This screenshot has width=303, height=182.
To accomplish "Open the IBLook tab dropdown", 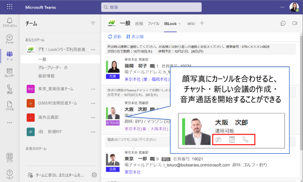I will click(x=172, y=23).
